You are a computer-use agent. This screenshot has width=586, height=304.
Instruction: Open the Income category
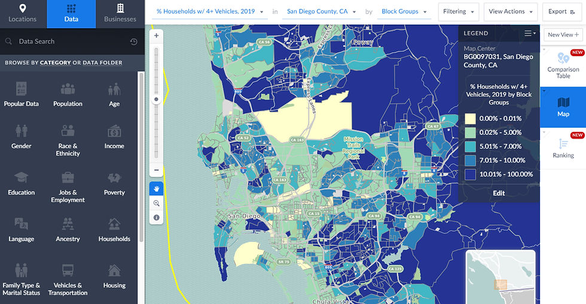click(x=114, y=137)
